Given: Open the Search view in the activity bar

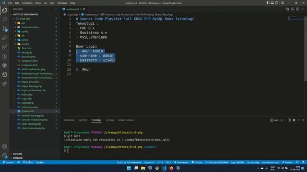Looking at the screenshot, I should 5,19.
